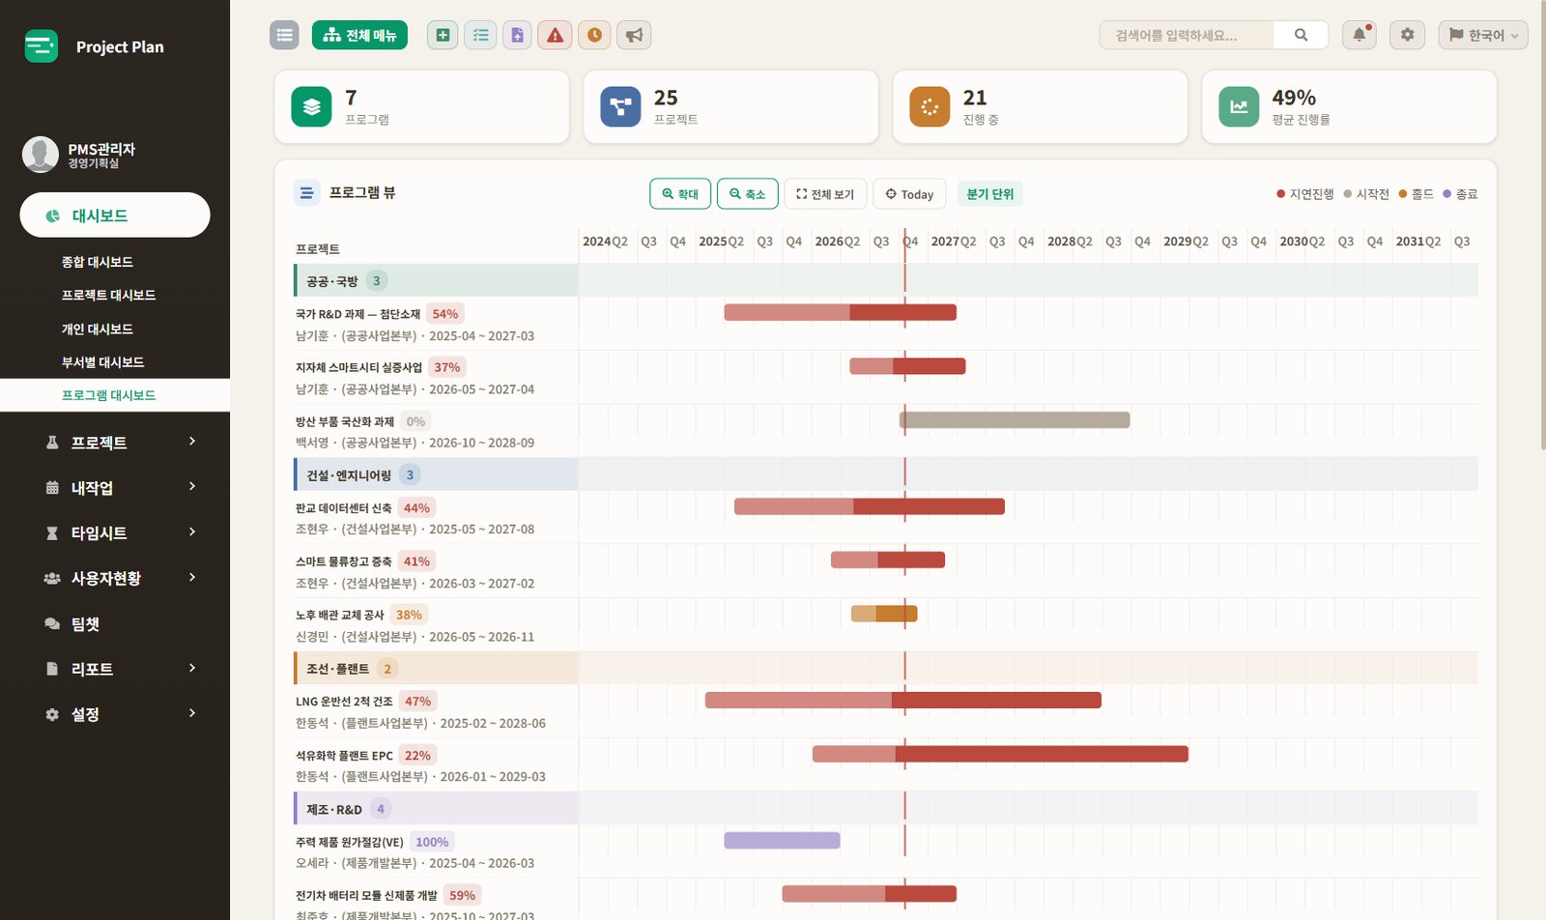
Task: Open the 한국어 language dropdown
Action: pos(1483,35)
